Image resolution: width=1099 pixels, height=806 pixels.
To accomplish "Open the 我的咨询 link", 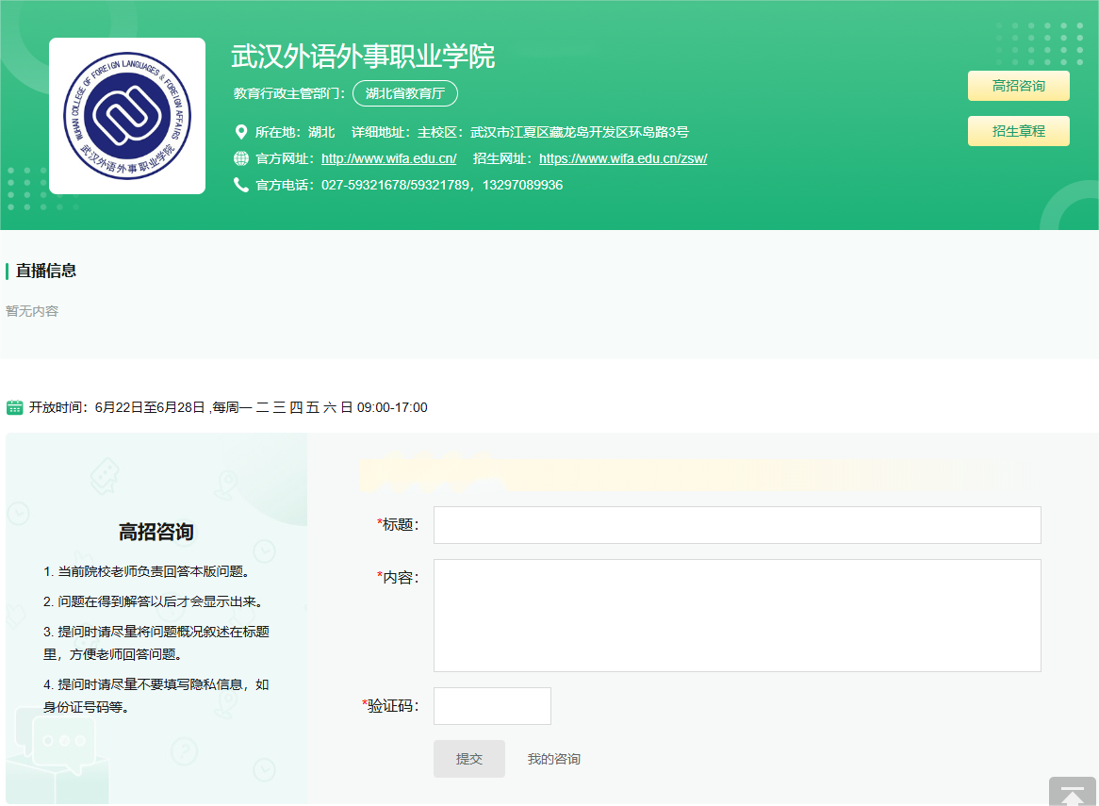I will pos(553,759).
